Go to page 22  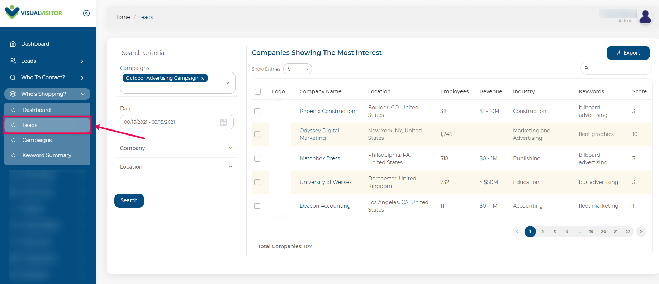point(628,232)
